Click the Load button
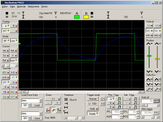This screenshot has width=163, height=122. (37, 105)
